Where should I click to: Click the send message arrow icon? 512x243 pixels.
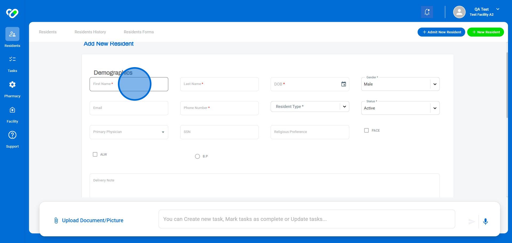coord(471,221)
